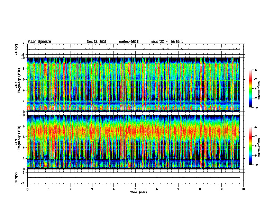This screenshot has width=274, height=212.
Task: Click the "-6" tick on ch.1 colorbar
Action: point(256,70)
